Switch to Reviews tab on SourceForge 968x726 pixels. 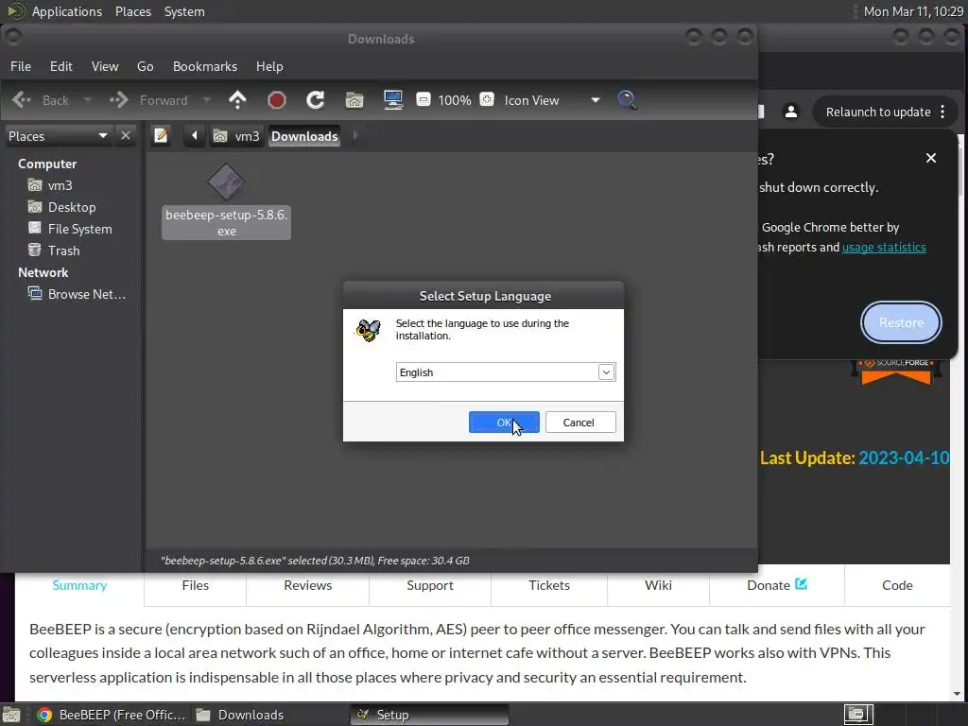[307, 585]
